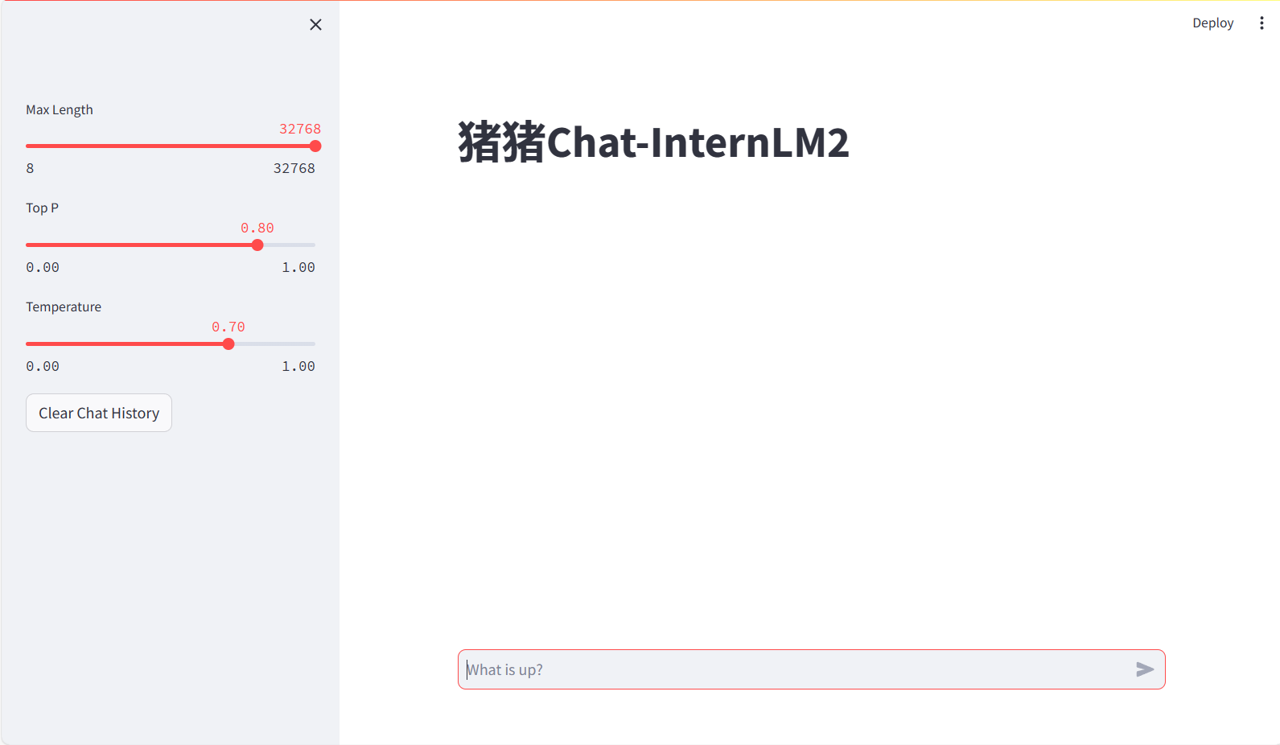Image resolution: width=1280 pixels, height=745 pixels.
Task: Click the Deploy button
Action: (x=1212, y=23)
